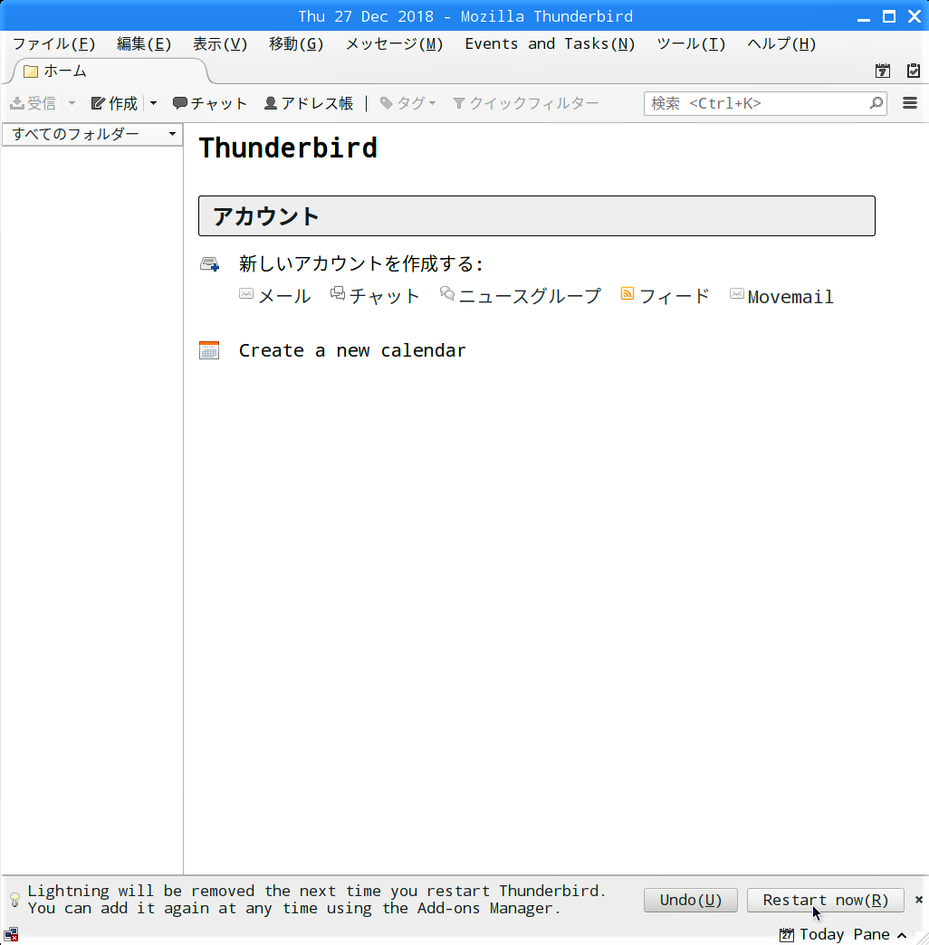The image size is (929, 945).
Task: Open the ヘルプ(H) menu
Action: click(x=781, y=44)
